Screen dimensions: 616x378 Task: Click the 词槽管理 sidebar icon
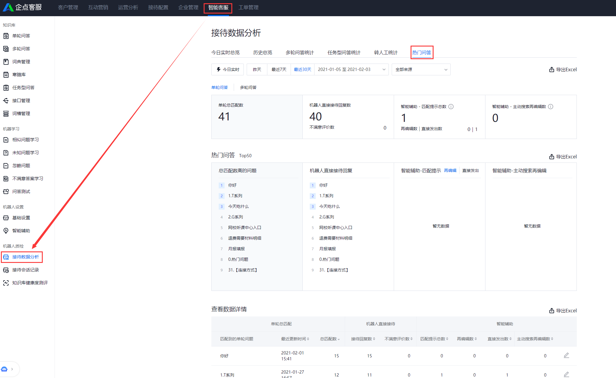pos(6,114)
